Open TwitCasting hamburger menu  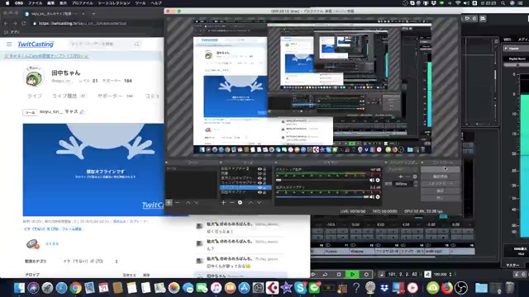click(x=9, y=44)
